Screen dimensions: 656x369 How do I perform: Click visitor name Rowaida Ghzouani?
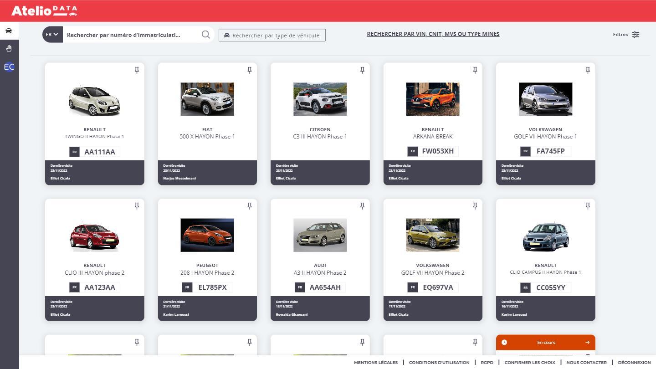click(292, 314)
